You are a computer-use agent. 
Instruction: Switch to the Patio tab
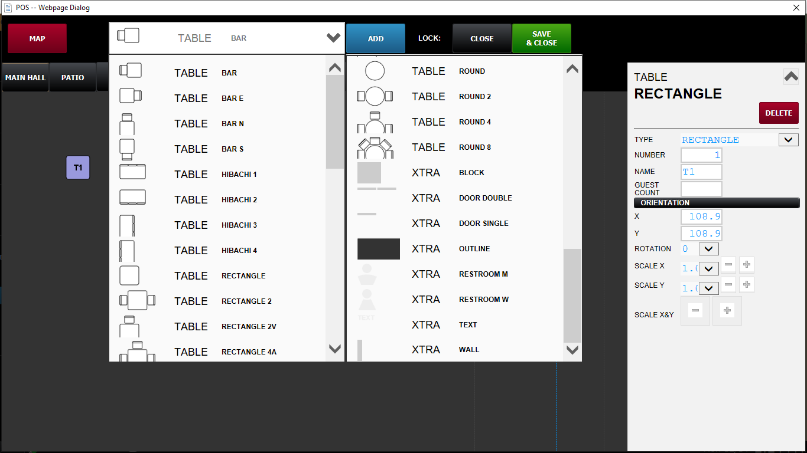(x=73, y=77)
